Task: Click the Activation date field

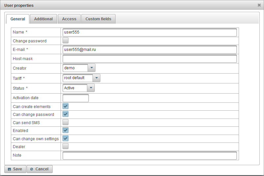Action: pyautogui.click(x=75, y=98)
